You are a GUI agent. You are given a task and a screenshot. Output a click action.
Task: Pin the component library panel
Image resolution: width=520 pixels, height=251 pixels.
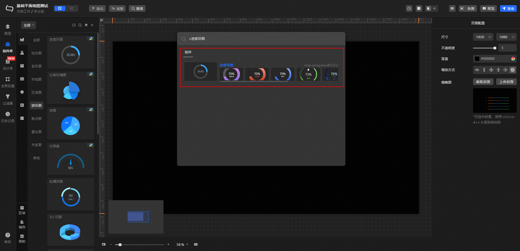pyautogui.click(x=86, y=25)
